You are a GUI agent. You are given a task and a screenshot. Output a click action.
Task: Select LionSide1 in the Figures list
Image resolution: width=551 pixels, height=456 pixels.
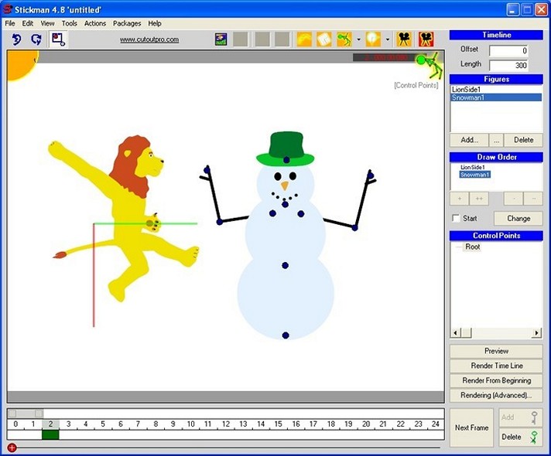tap(496, 90)
